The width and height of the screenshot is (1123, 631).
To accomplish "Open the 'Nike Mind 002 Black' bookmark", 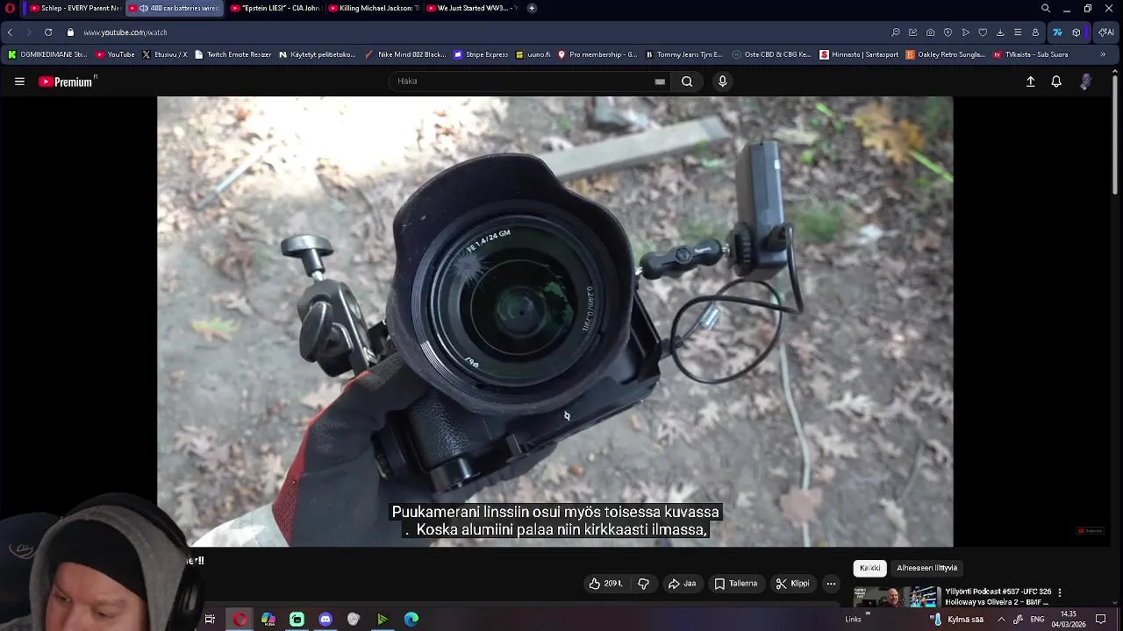I will click(405, 54).
